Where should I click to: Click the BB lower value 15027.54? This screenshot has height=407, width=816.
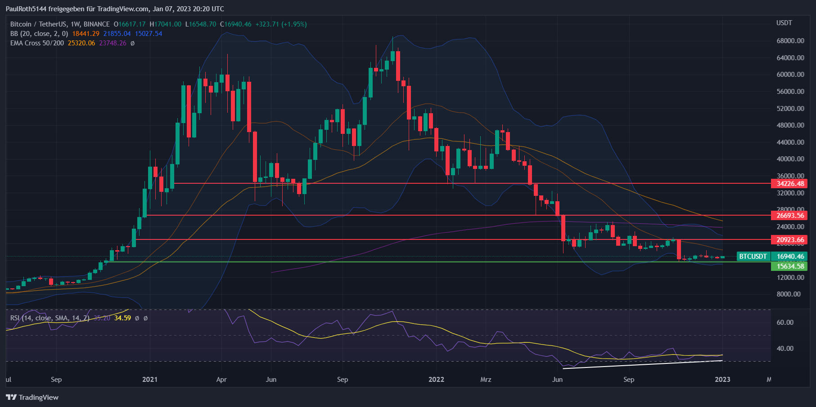click(x=149, y=34)
